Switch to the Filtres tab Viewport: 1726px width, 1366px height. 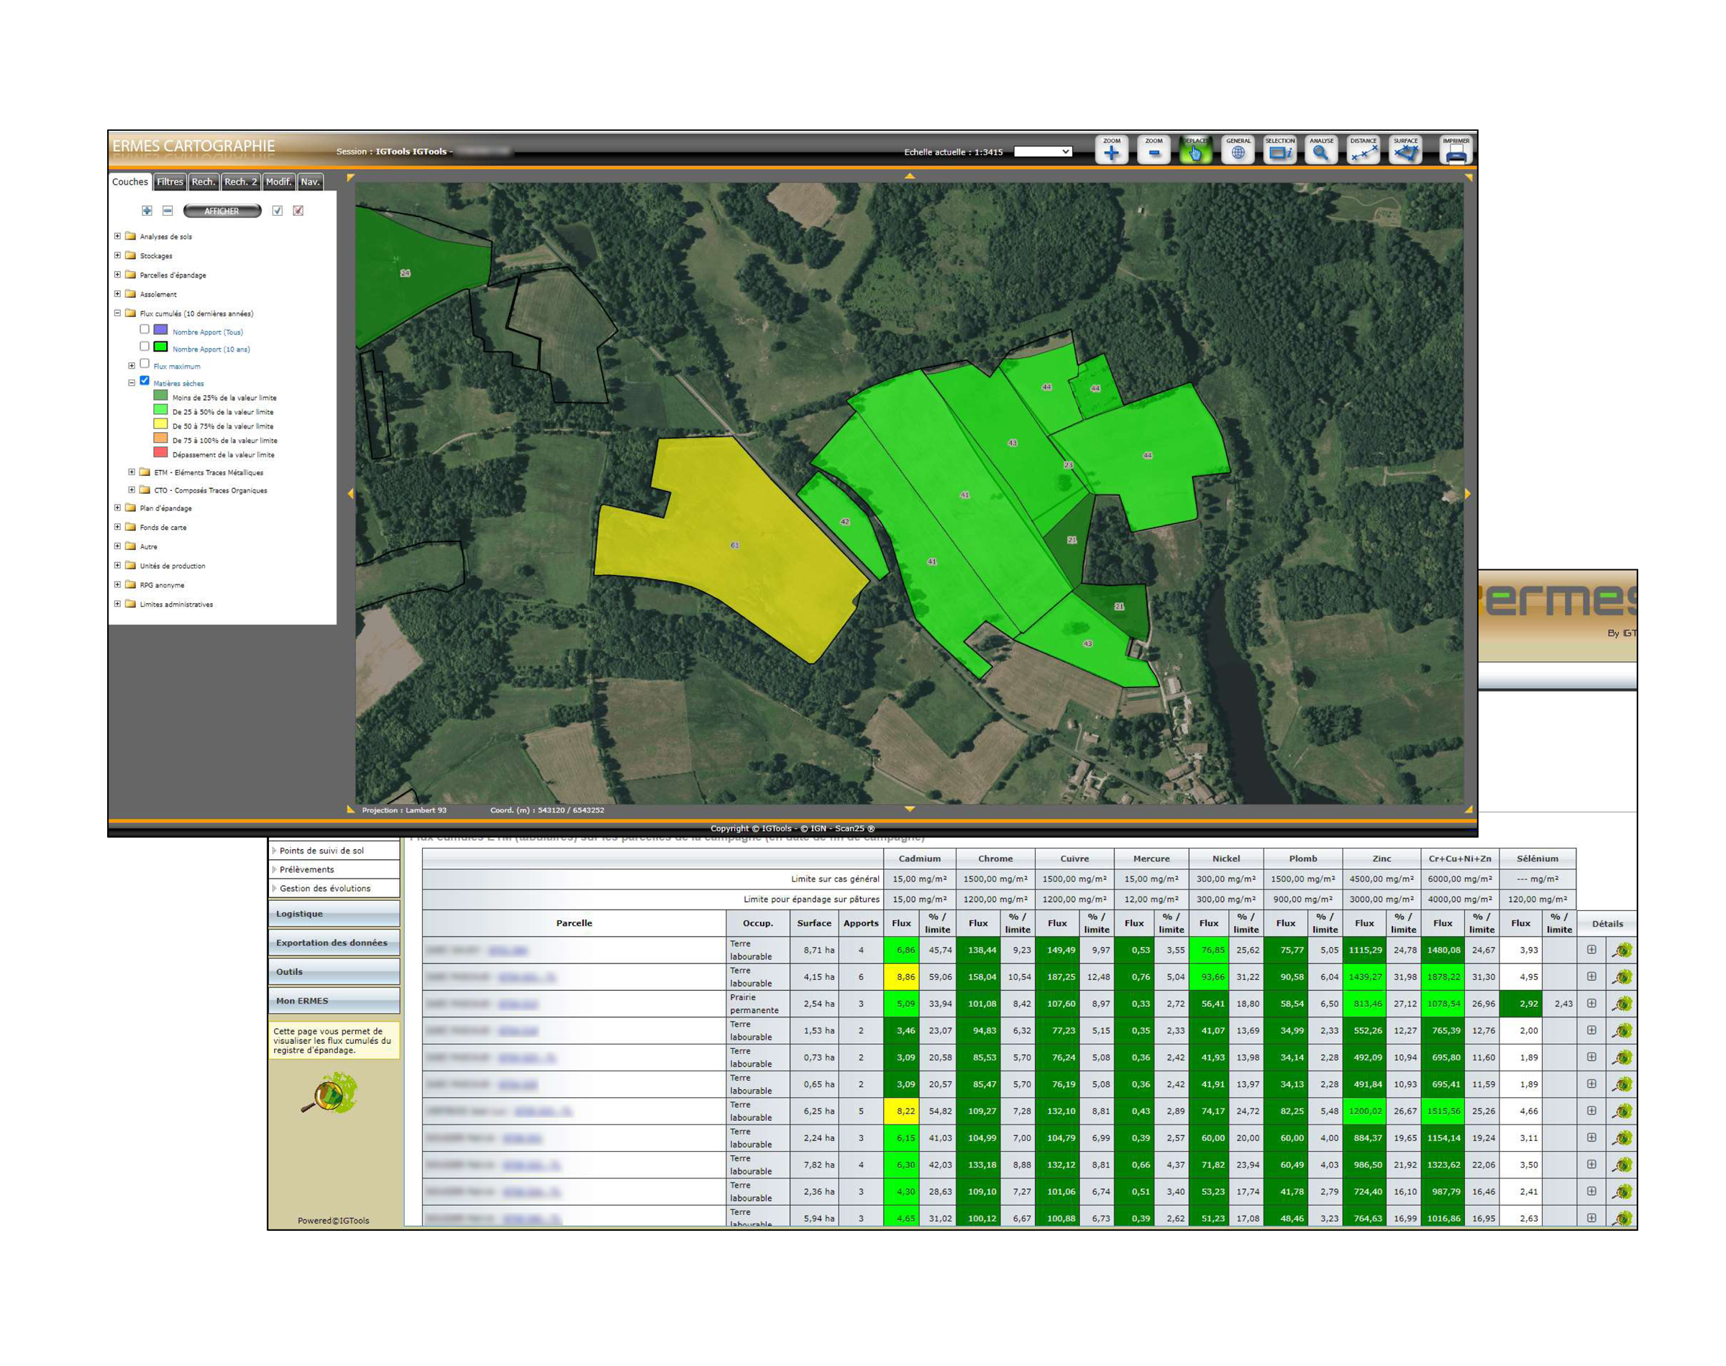point(170,182)
